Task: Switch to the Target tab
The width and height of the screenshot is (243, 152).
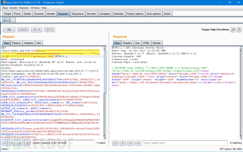Action: (7, 14)
